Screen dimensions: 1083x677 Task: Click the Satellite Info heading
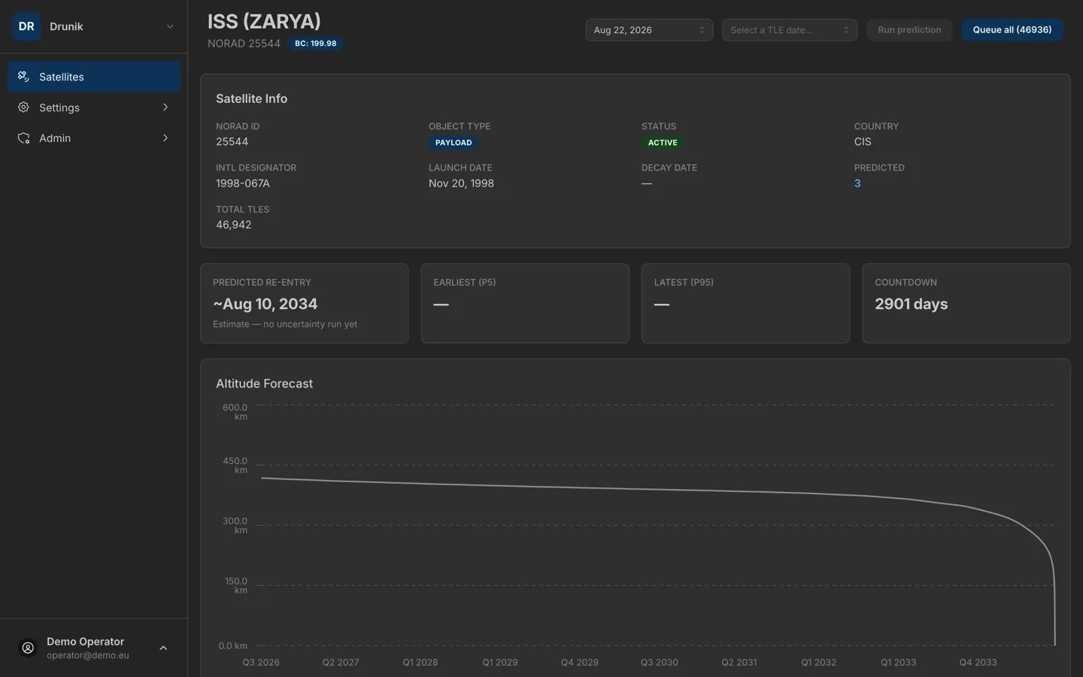click(251, 99)
